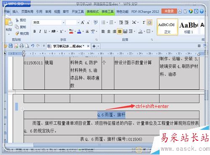Expand the borders dropdown arrow
This screenshot has height=155, width=210.
(x=152, y=31)
